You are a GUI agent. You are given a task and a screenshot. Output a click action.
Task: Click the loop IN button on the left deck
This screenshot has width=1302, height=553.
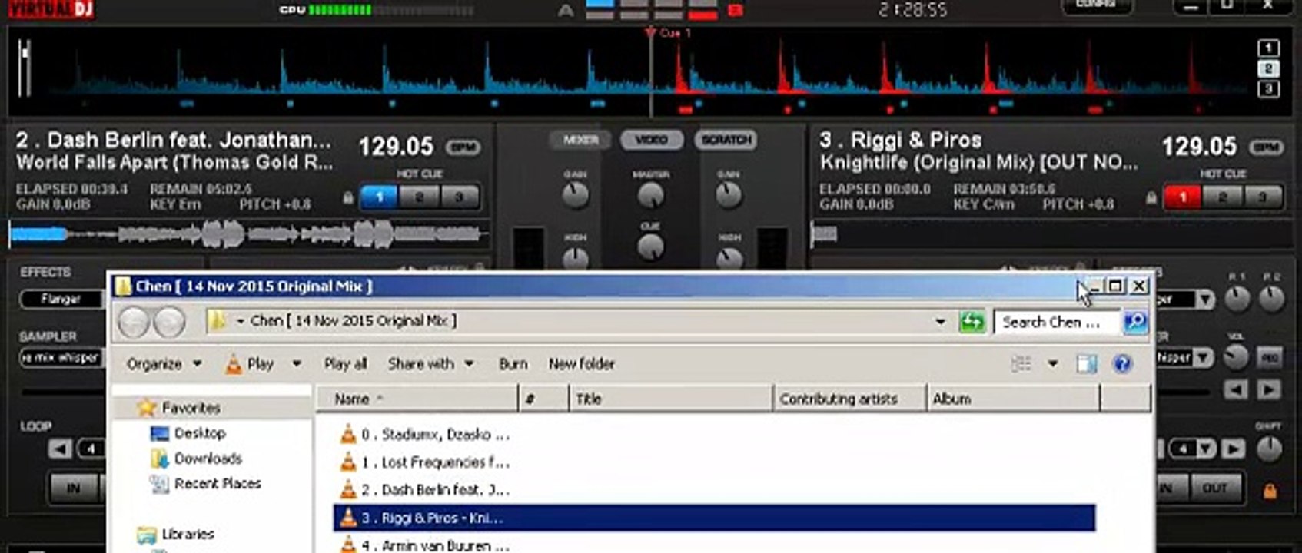click(74, 488)
